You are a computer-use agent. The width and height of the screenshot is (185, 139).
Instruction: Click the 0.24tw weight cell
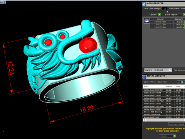pos(180,22)
